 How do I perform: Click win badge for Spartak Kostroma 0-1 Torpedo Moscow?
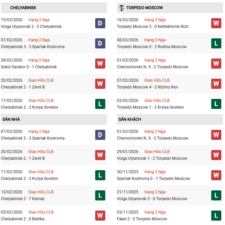coord(216,175)
